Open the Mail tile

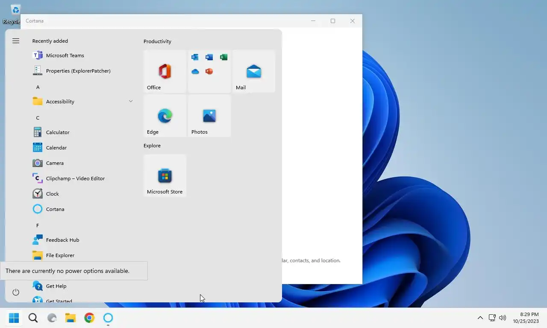click(x=254, y=71)
